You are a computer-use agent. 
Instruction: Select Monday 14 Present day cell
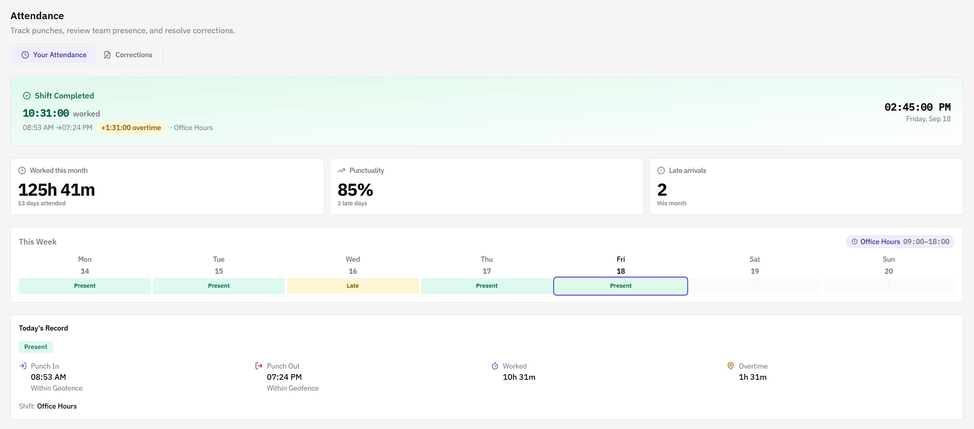pos(85,286)
